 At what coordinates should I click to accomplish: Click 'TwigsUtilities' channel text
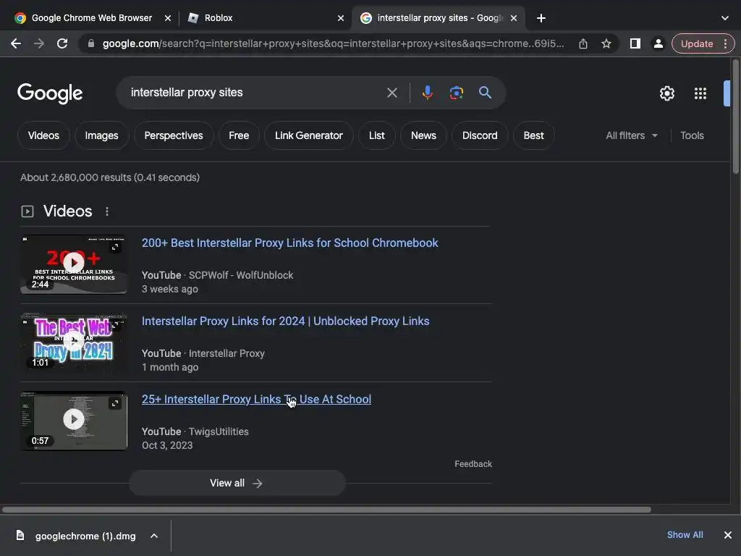click(x=219, y=431)
